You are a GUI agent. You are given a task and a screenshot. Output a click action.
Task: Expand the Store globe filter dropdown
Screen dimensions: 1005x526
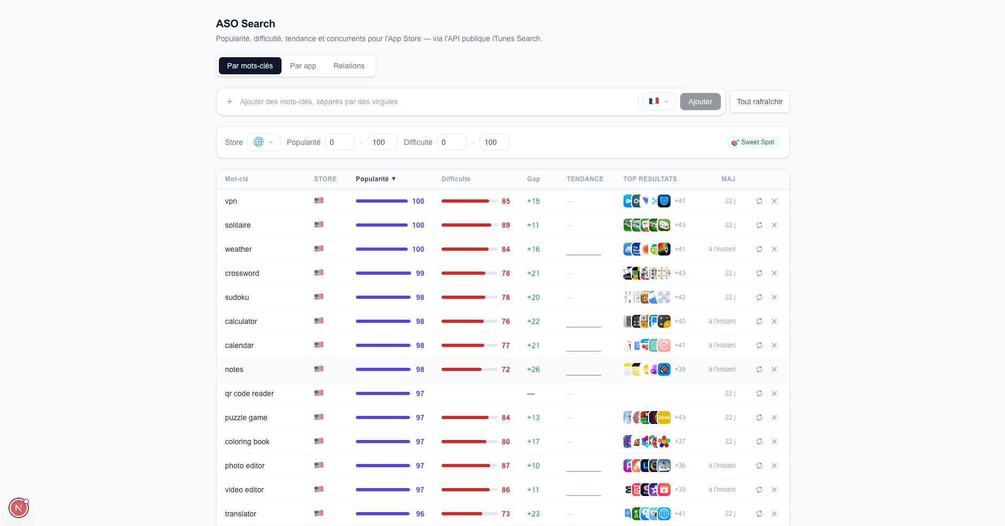click(263, 142)
